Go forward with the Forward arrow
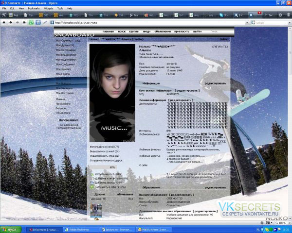The height and width of the screenshot is (233, 292). coord(18,22)
